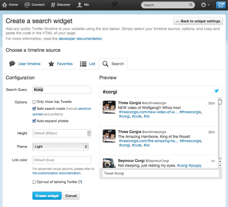The image size is (228, 207).
Task: Click the Cancel button
Action: coord(71,196)
